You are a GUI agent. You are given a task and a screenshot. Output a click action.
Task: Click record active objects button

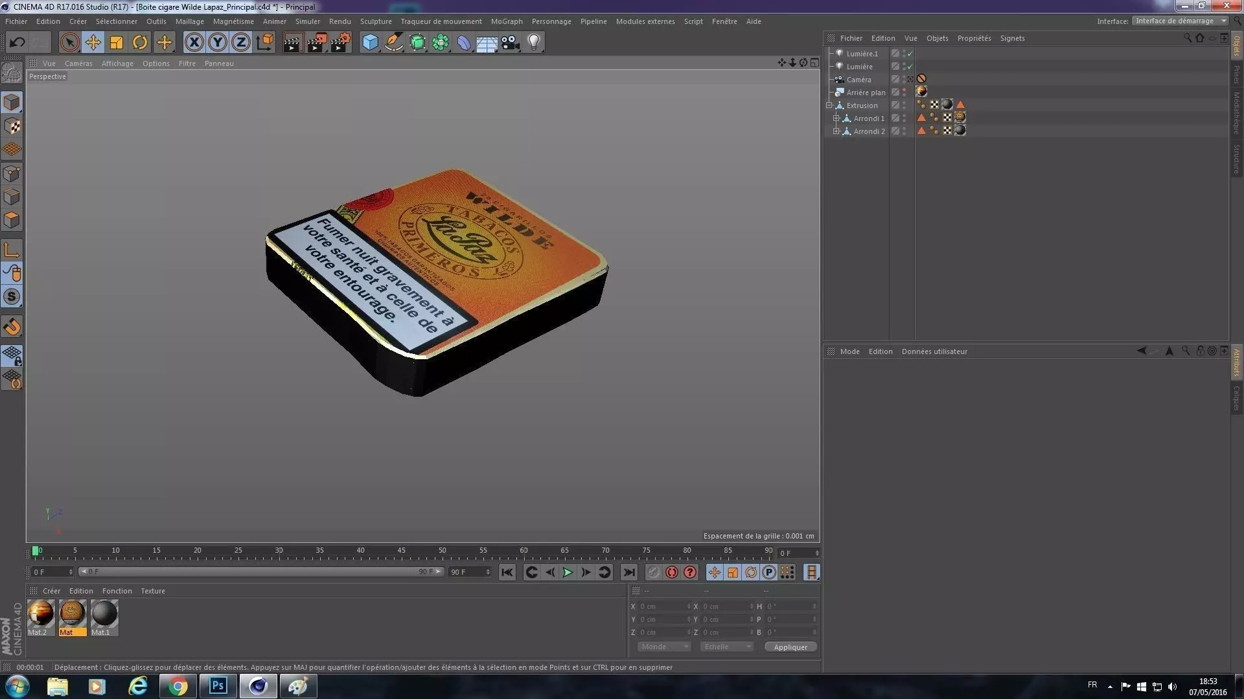point(653,572)
